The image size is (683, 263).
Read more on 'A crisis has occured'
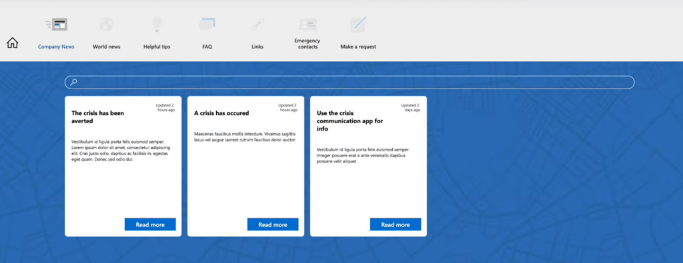273,224
